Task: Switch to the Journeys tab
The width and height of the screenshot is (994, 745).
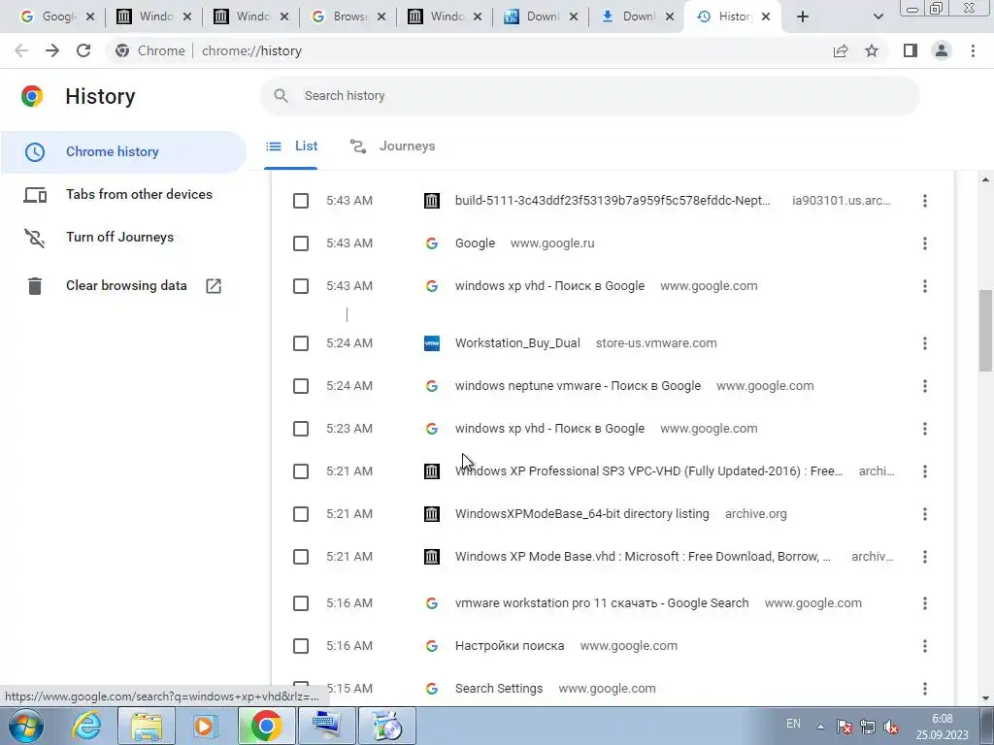Action: click(x=393, y=146)
